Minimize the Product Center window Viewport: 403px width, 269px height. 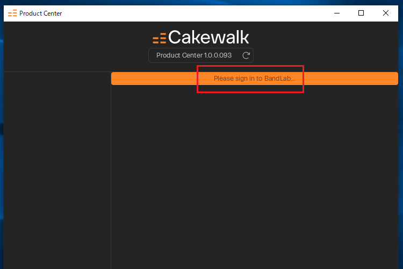[337, 13]
